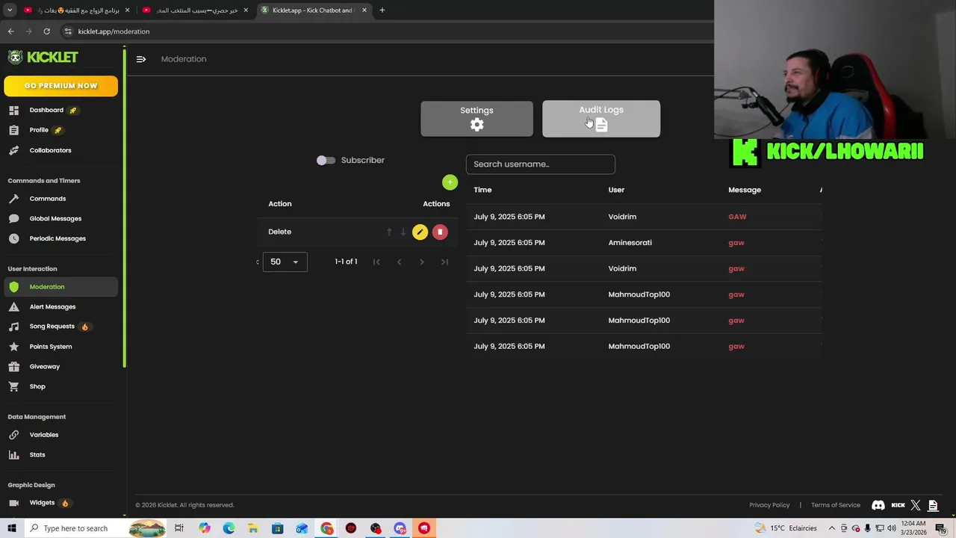Open Terms of Service link

(836, 505)
